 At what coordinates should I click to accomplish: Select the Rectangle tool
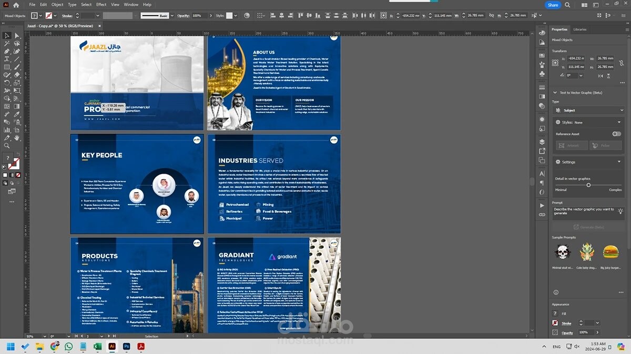[x=7, y=67]
